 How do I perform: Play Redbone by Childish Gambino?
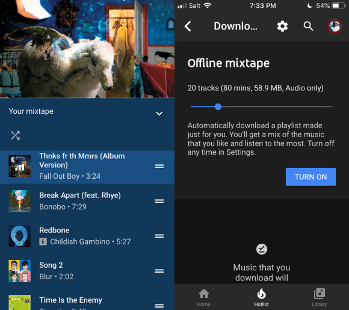87,236
